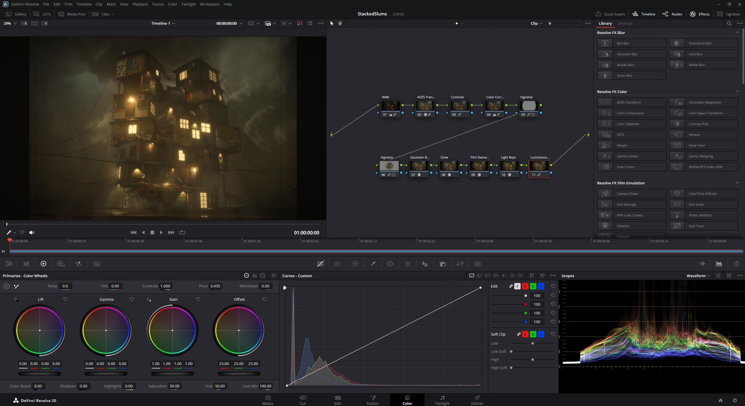
Task: Switch to the Settings tab beside Library
Action: 625,23
